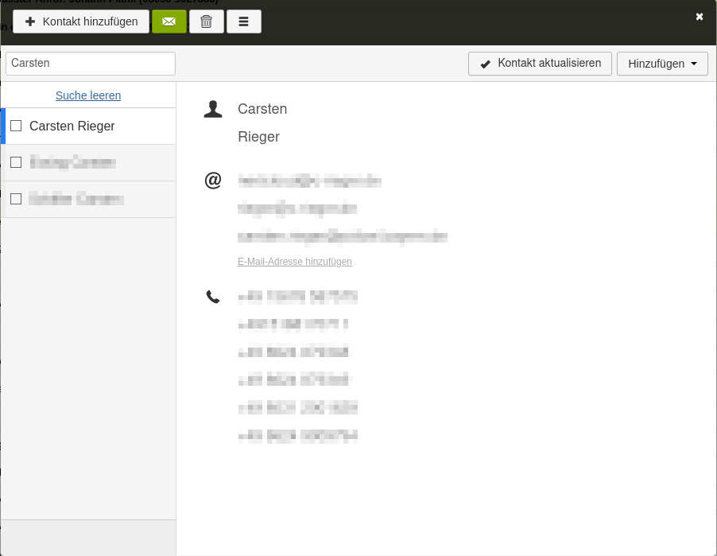Click the phone handset icon
This screenshot has height=556, width=717.
click(213, 297)
